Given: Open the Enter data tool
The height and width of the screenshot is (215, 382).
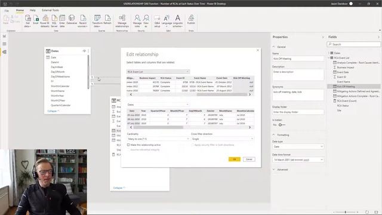Looking at the screenshot, I should pyautogui.click(x=62, y=21).
